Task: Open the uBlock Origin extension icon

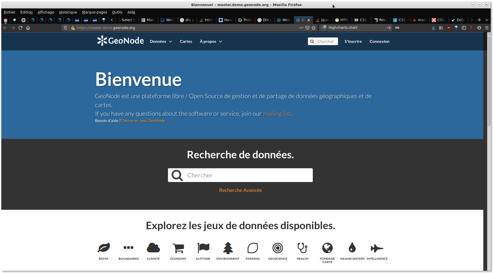Action: (x=449, y=28)
